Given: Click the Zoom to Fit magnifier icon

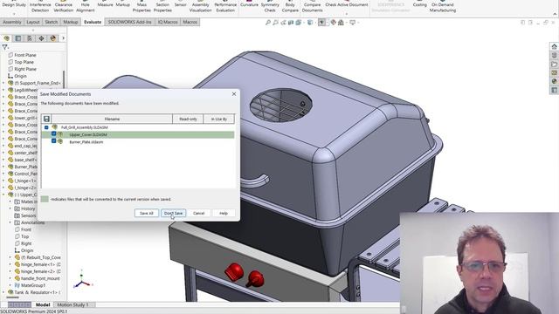Looking at the screenshot, I should pos(268,23).
